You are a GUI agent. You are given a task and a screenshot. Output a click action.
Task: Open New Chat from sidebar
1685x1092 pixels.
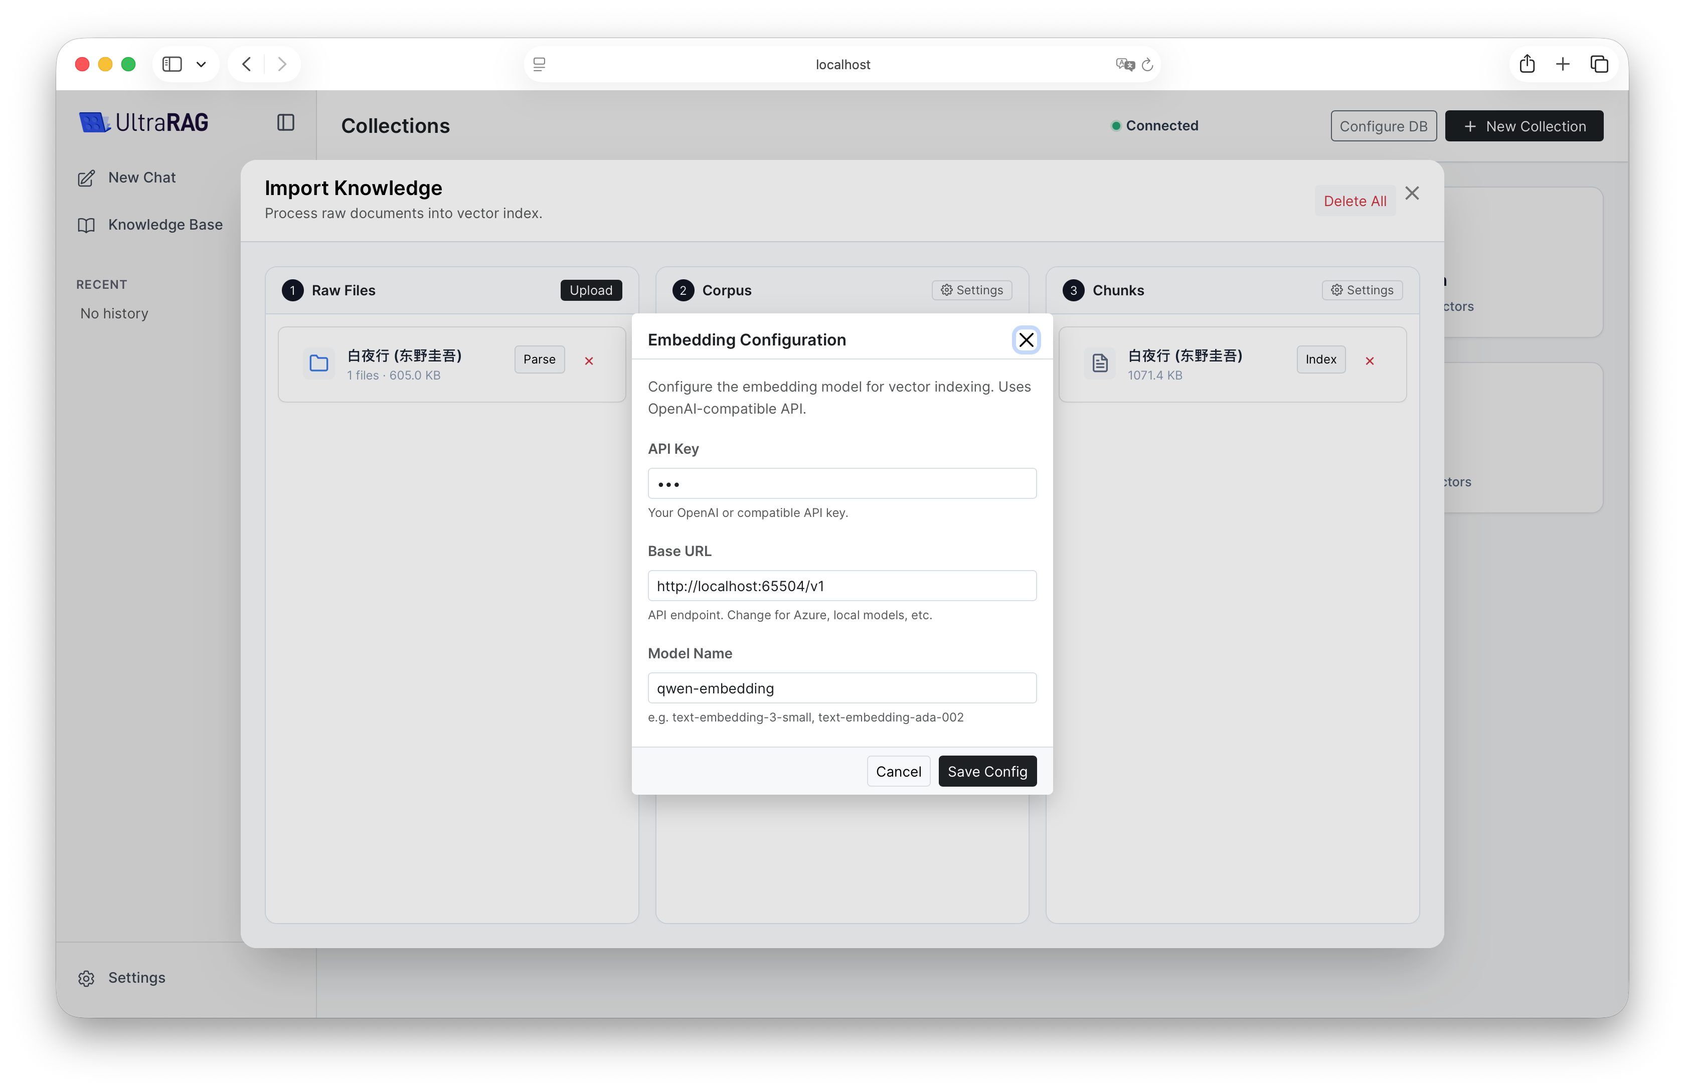click(x=141, y=177)
